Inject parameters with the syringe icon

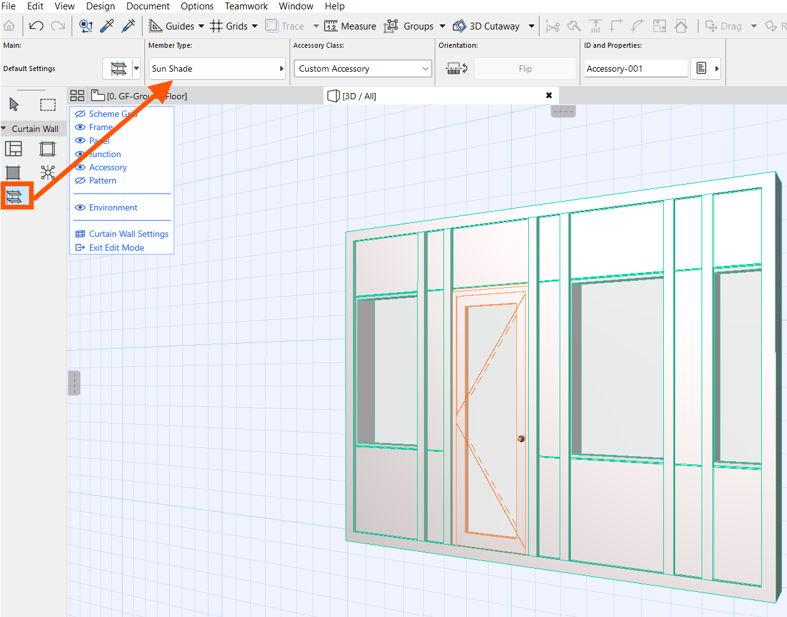pos(128,26)
